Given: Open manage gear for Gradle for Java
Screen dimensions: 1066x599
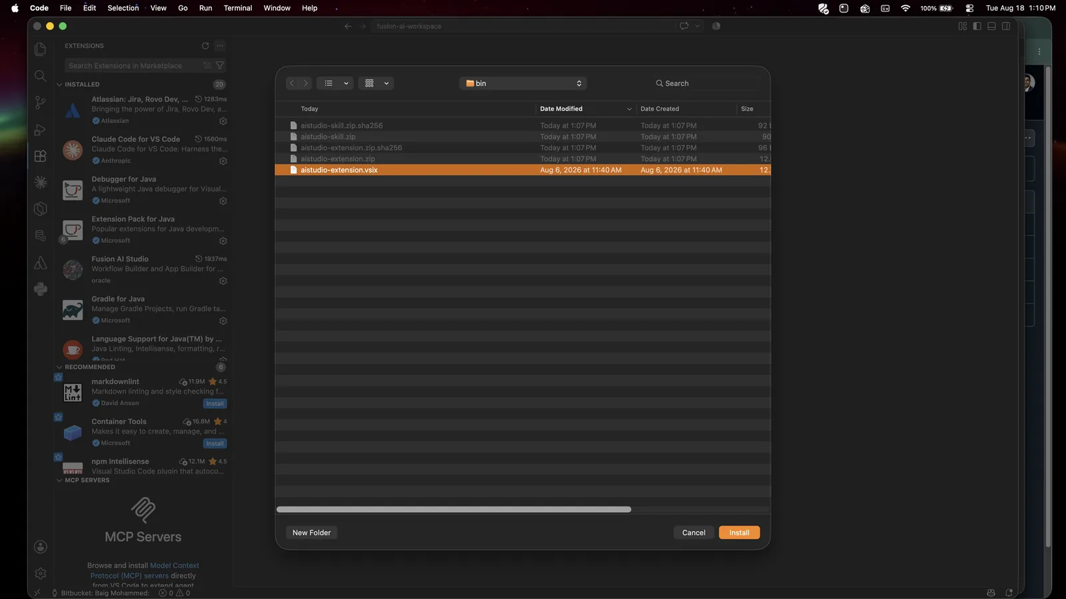Looking at the screenshot, I should (223, 321).
